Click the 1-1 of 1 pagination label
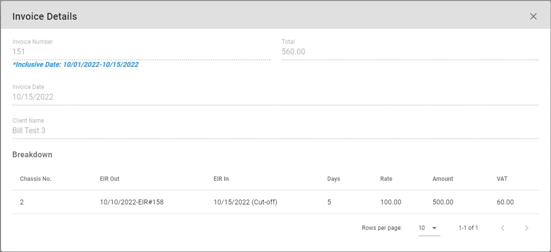Image resolution: width=551 pixels, height=252 pixels. [x=468, y=228]
